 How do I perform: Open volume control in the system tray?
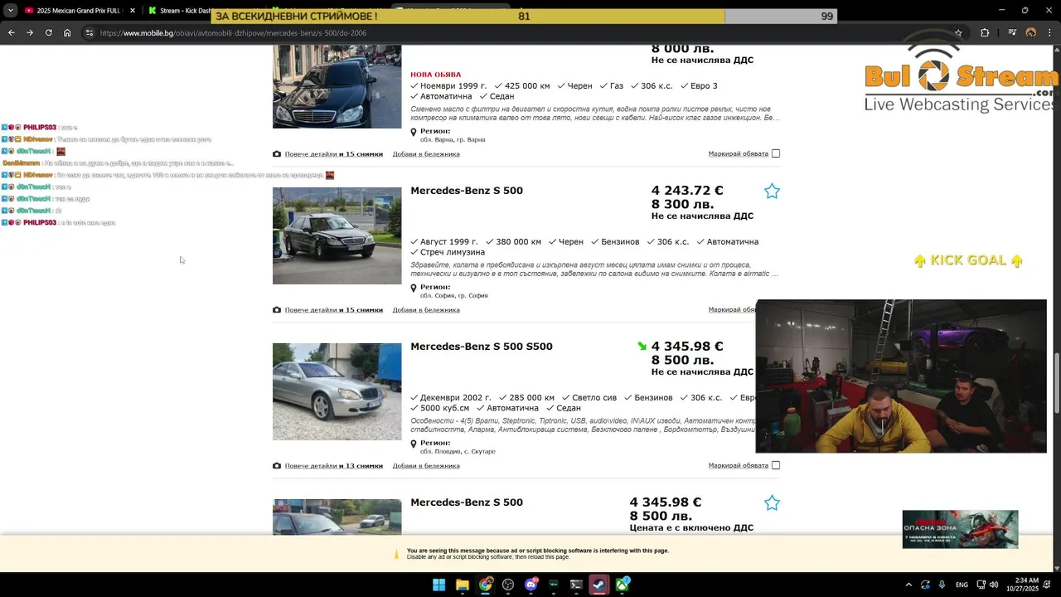point(994,585)
